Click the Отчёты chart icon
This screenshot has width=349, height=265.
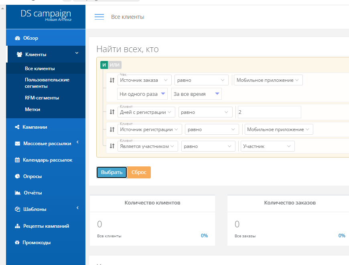[x=17, y=193]
